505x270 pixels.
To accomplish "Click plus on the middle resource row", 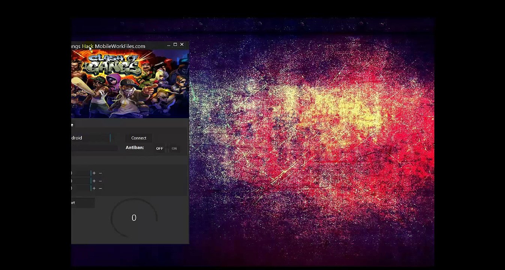I will click(94, 181).
